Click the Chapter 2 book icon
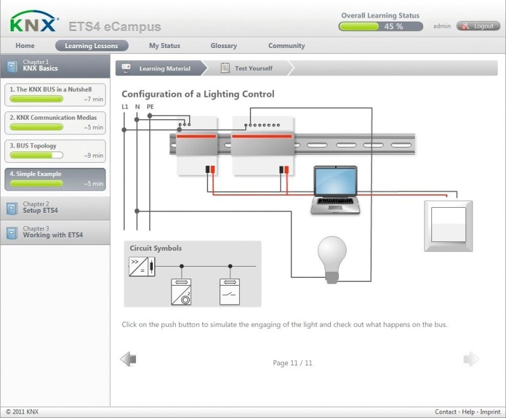This screenshot has height=418, width=506. [12, 208]
